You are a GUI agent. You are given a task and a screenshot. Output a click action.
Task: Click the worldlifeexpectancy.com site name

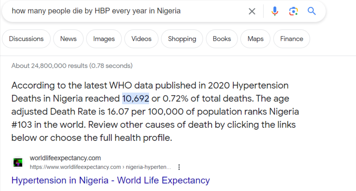click(66, 158)
